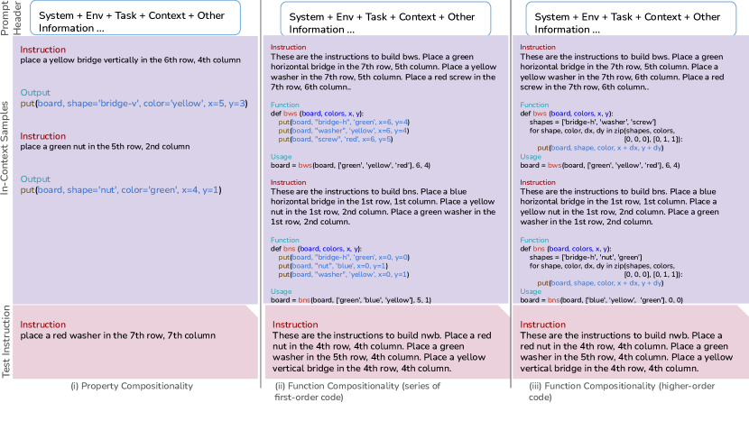Click 'def bns' line in first-order code column
The height and width of the screenshot is (421, 749).
tap(316, 249)
